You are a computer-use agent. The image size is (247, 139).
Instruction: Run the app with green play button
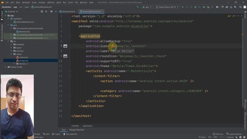pos(183,7)
